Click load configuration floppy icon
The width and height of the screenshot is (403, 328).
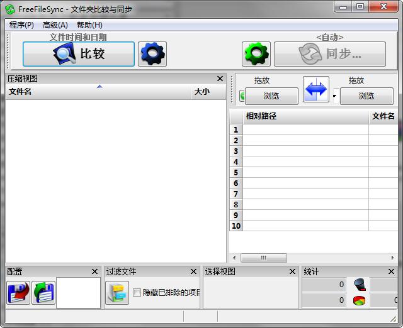(43, 293)
